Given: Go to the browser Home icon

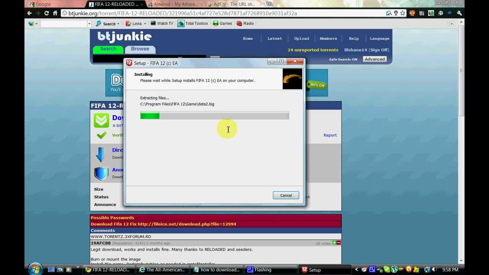Looking at the screenshot, I should pos(55,13).
